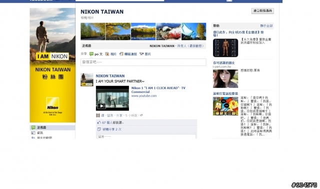Click the 影片 video camera icon
Viewport: 320px width, 189px height.
(x=141, y=54)
